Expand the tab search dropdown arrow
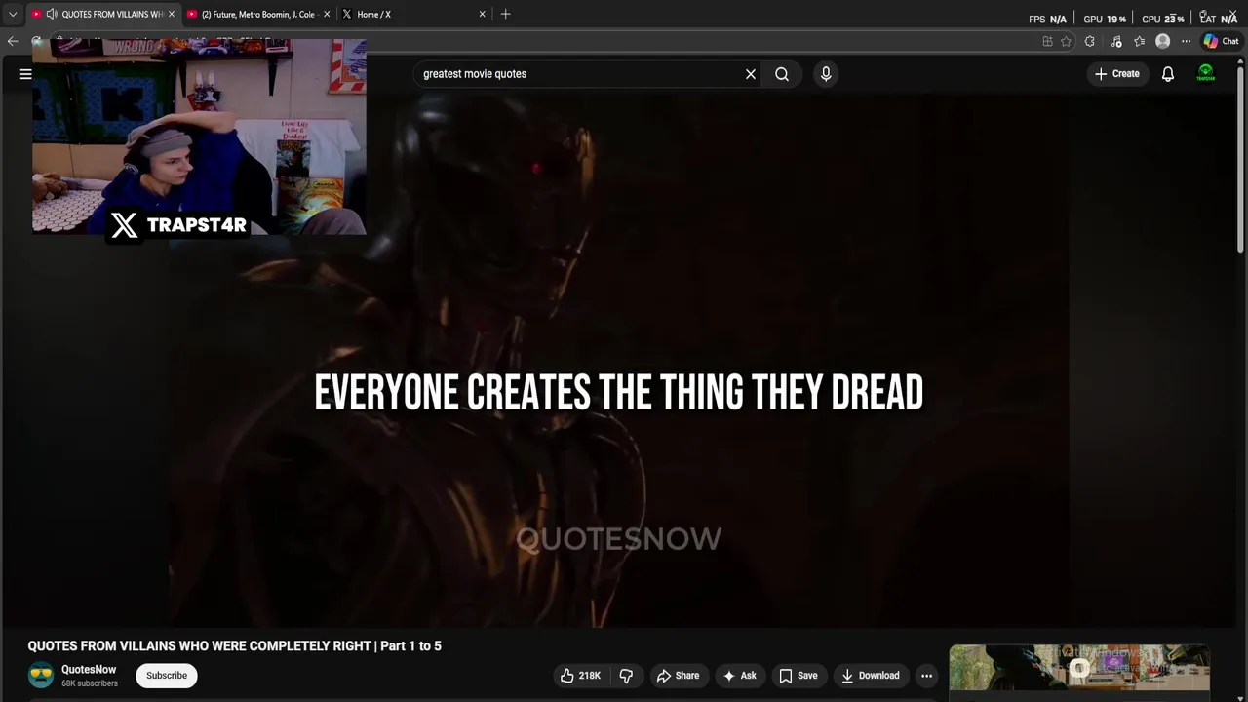 (13, 15)
